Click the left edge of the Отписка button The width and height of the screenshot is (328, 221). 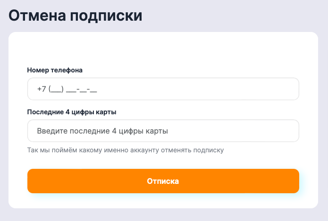[35, 181]
